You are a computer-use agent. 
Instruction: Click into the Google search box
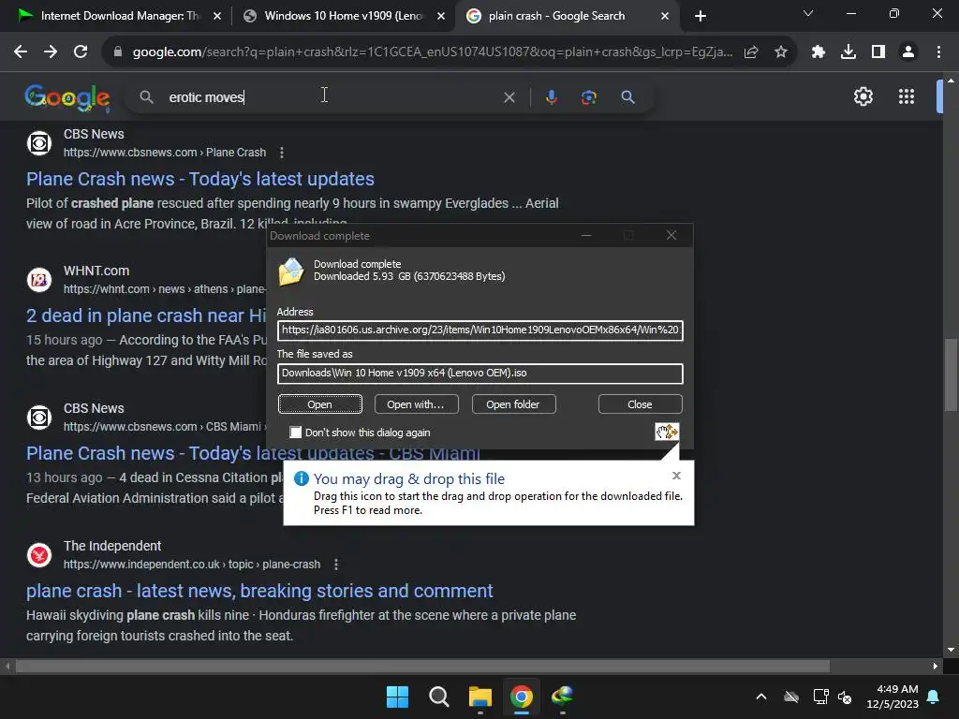coord(331,97)
